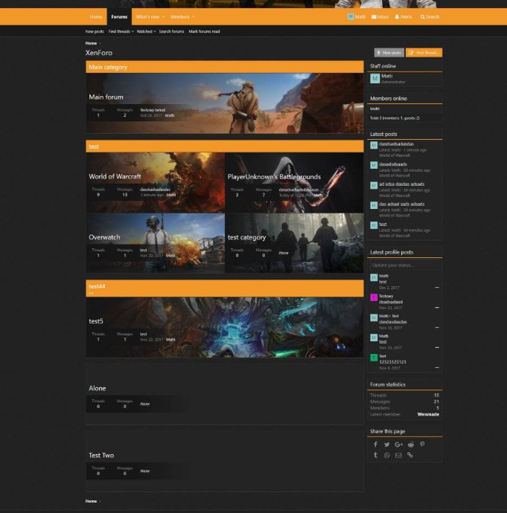
Task: Open Alone forum
Action: coord(98,388)
